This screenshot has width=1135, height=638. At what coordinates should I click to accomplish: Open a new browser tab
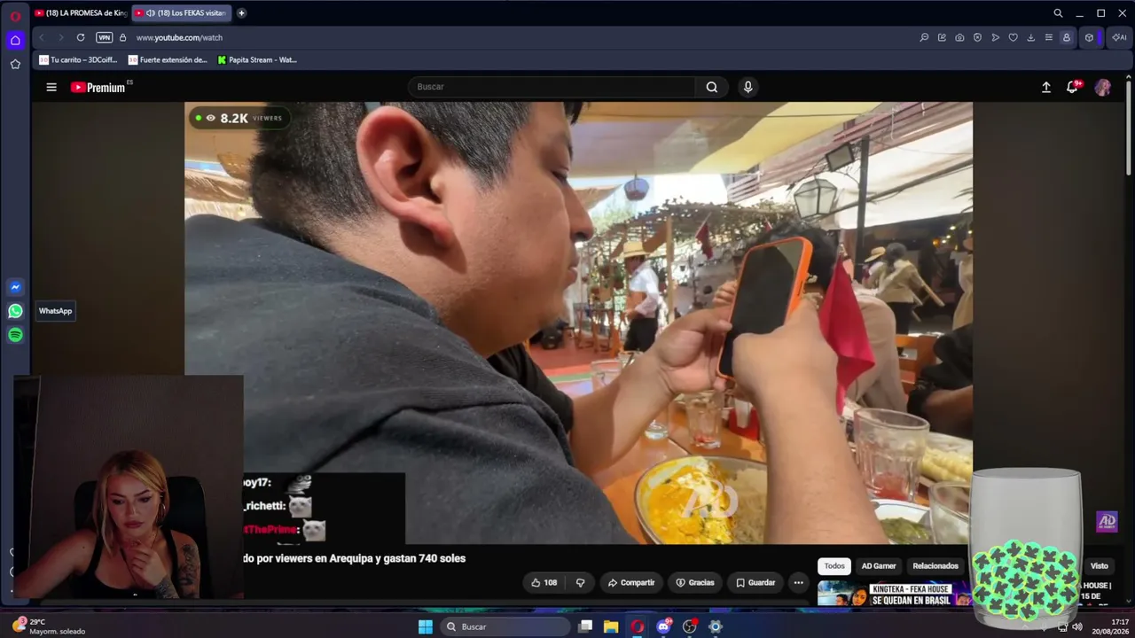click(x=241, y=13)
